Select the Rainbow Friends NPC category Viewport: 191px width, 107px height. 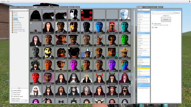18,26
